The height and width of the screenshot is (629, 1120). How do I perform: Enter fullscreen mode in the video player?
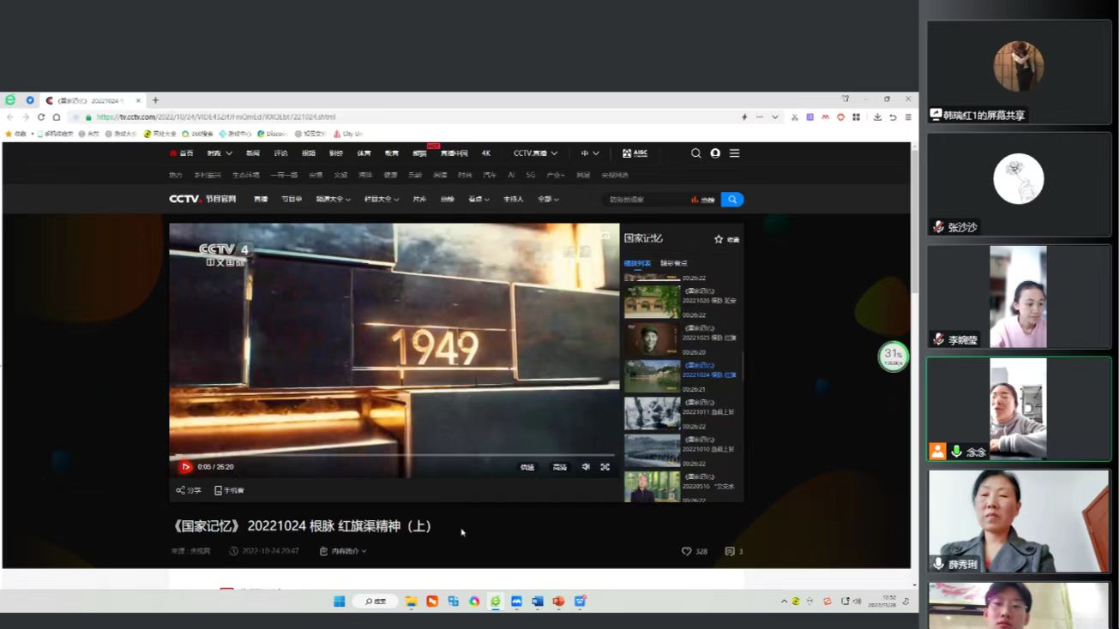coord(605,467)
